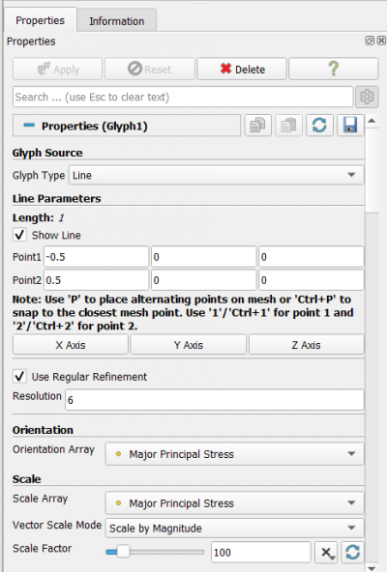Open help with the green question mark
This screenshot has width=387, height=572.
pyautogui.click(x=333, y=69)
